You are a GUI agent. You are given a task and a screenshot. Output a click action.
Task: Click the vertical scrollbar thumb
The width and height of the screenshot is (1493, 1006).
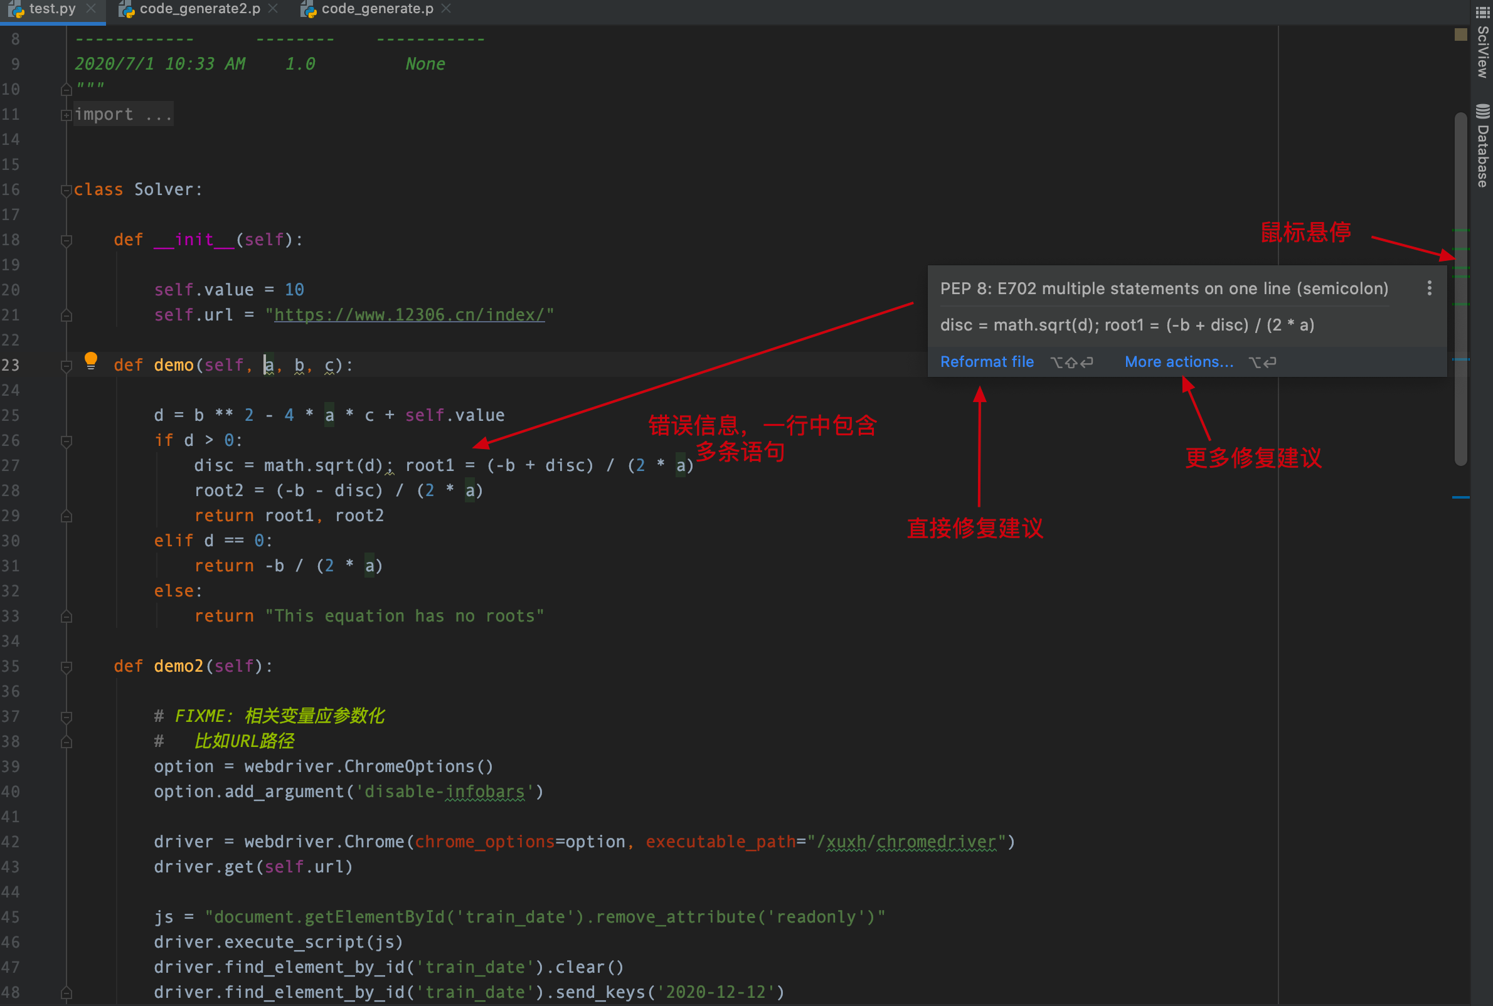1461,289
